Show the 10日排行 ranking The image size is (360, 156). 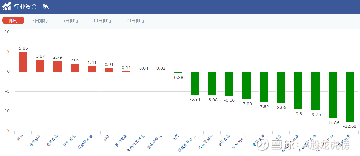tap(102, 21)
